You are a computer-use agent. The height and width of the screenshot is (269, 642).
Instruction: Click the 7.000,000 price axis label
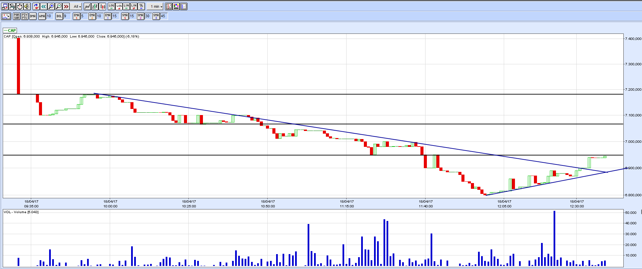click(x=633, y=141)
